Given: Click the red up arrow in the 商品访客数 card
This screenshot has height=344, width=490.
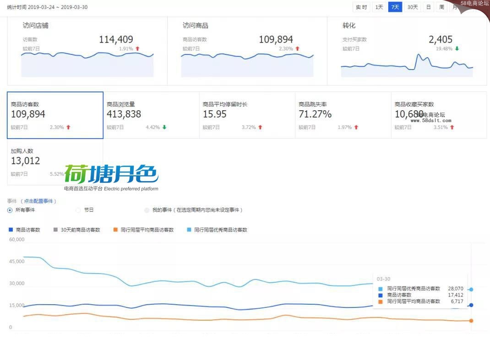Looking at the screenshot, I should tap(68, 127).
